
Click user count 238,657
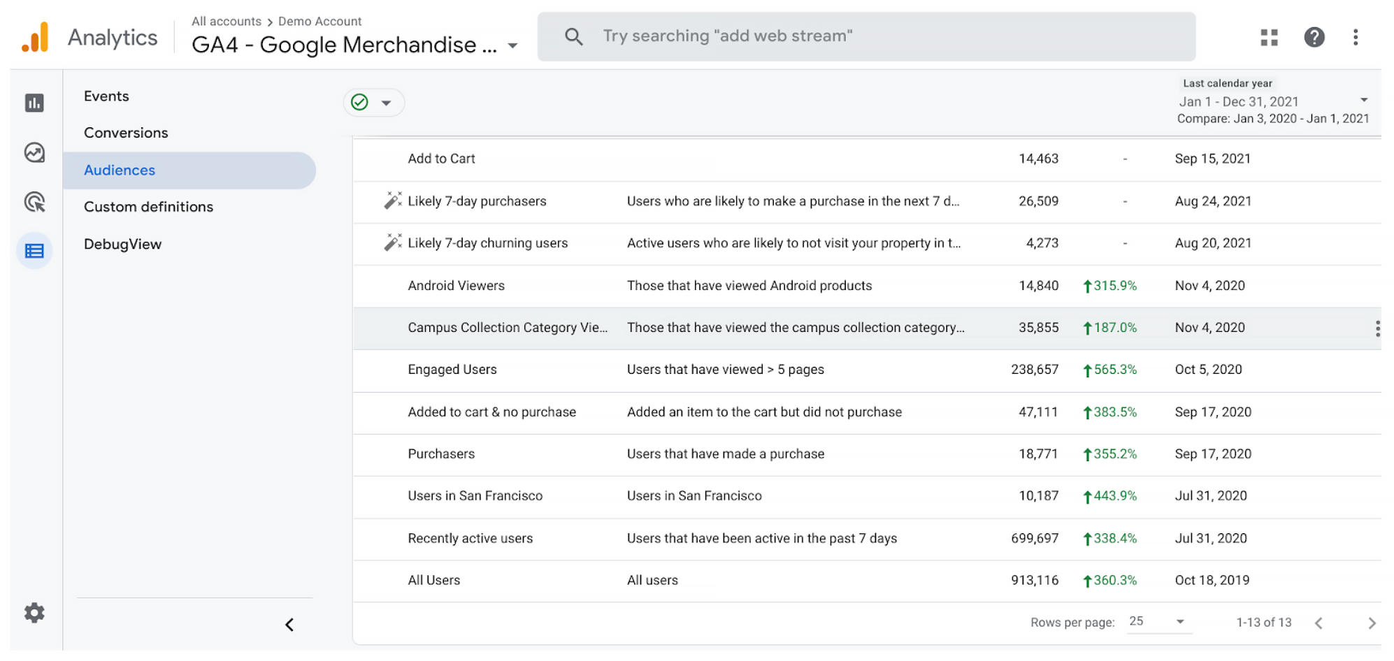[1035, 370]
